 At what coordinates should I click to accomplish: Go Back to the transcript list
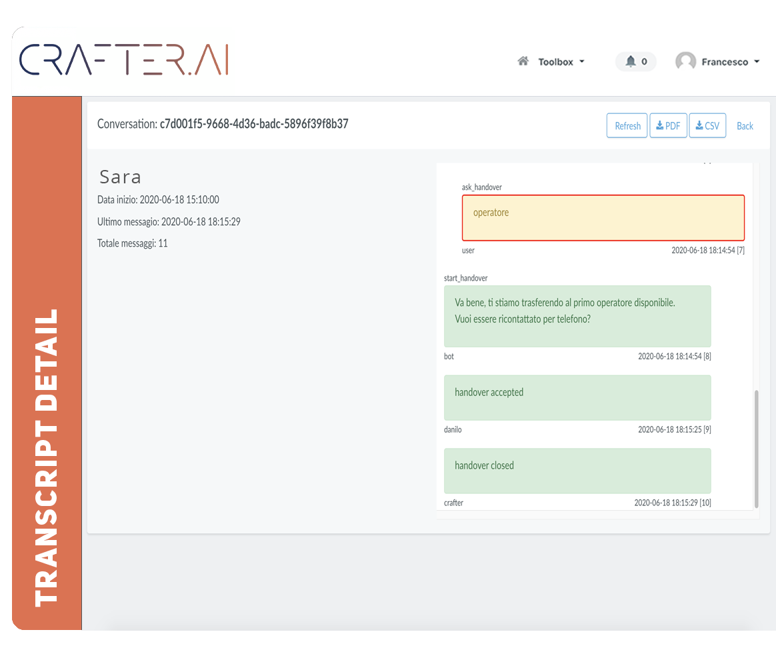[745, 126]
